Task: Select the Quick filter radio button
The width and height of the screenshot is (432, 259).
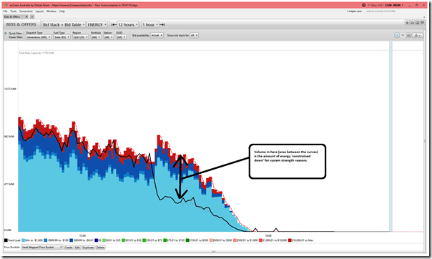Action: pos(6,34)
